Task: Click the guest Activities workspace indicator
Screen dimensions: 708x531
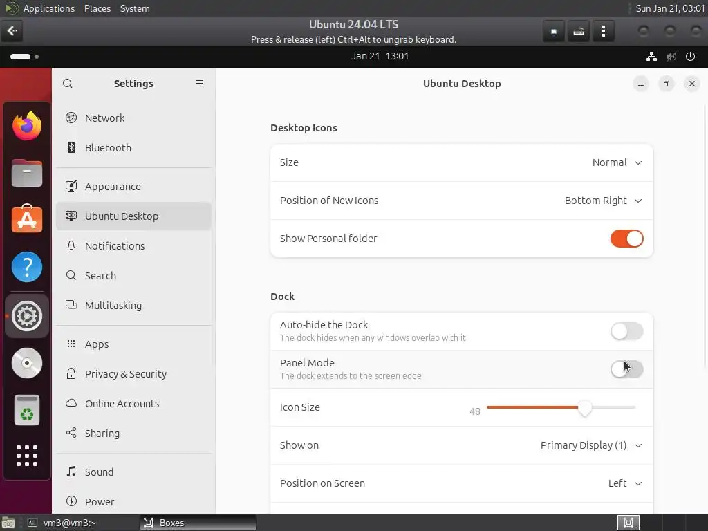Action: 24,57
